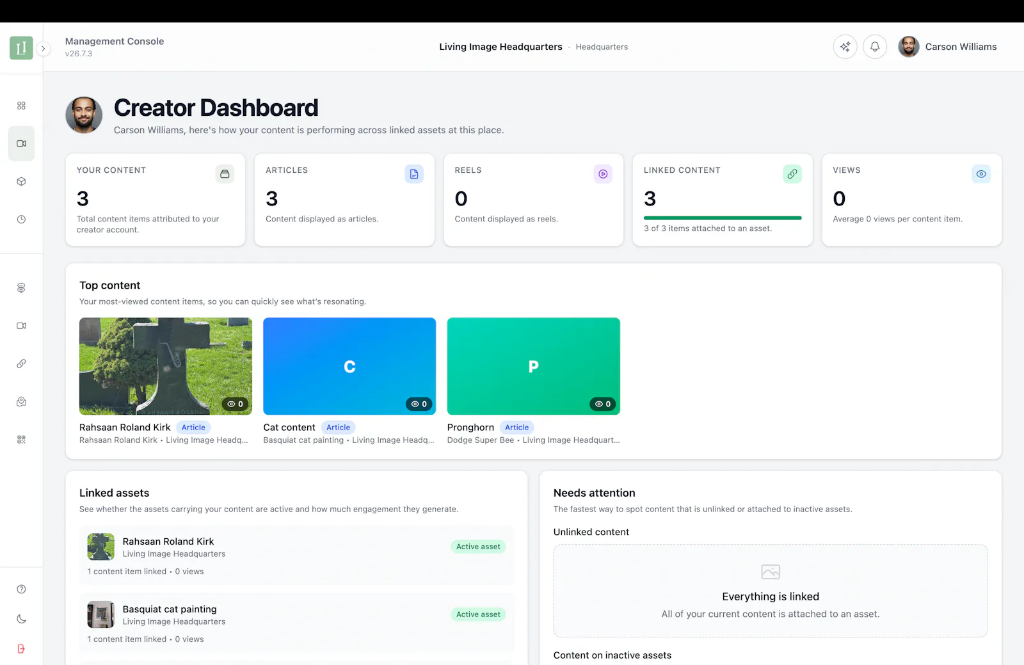Click the Your Content card inbox icon
This screenshot has width=1024, height=665.
pyautogui.click(x=225, y=174)
